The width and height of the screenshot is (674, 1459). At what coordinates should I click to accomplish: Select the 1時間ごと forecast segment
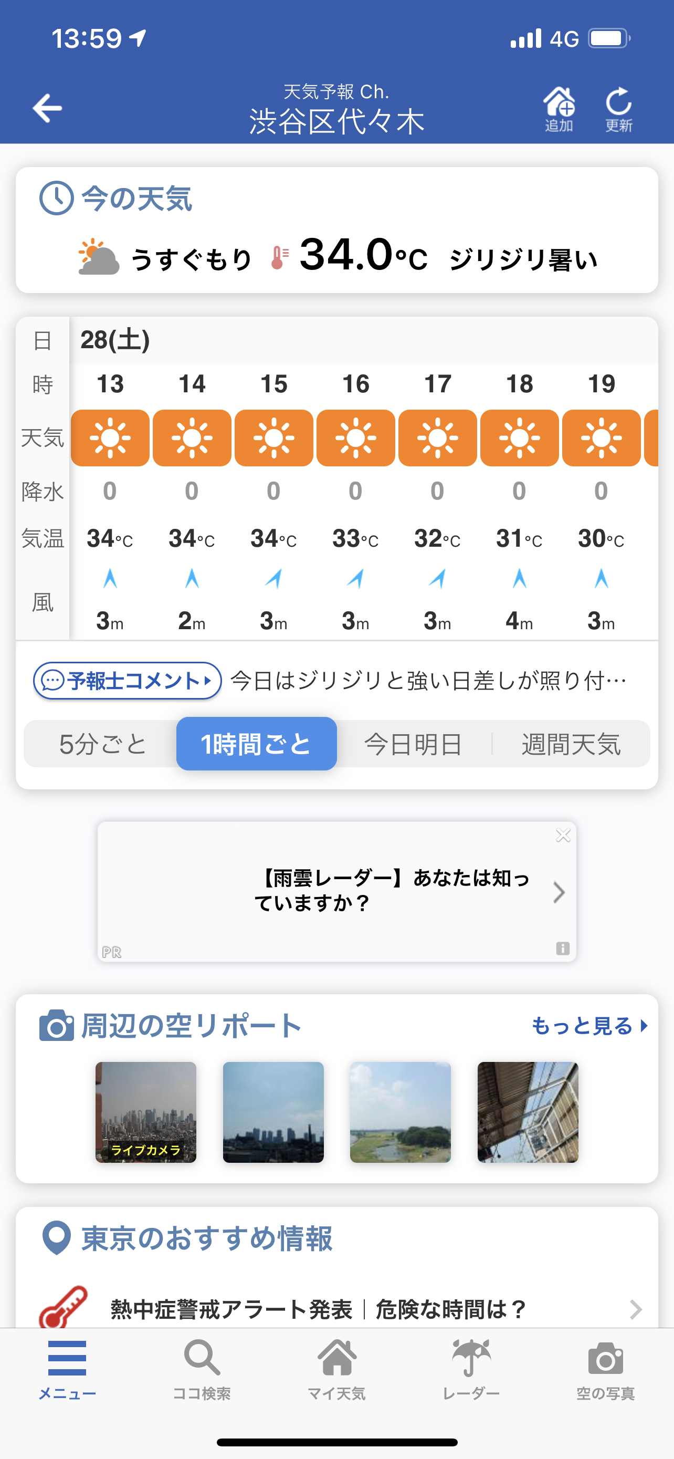(x=256, y=744)
